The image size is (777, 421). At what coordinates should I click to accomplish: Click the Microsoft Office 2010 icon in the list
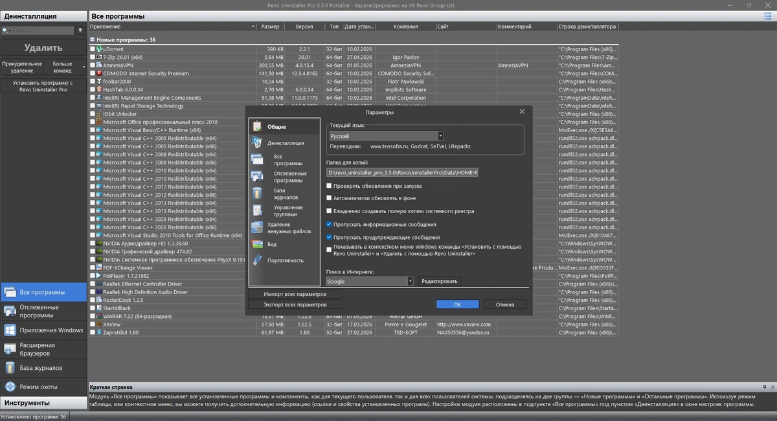coord(99,122)
